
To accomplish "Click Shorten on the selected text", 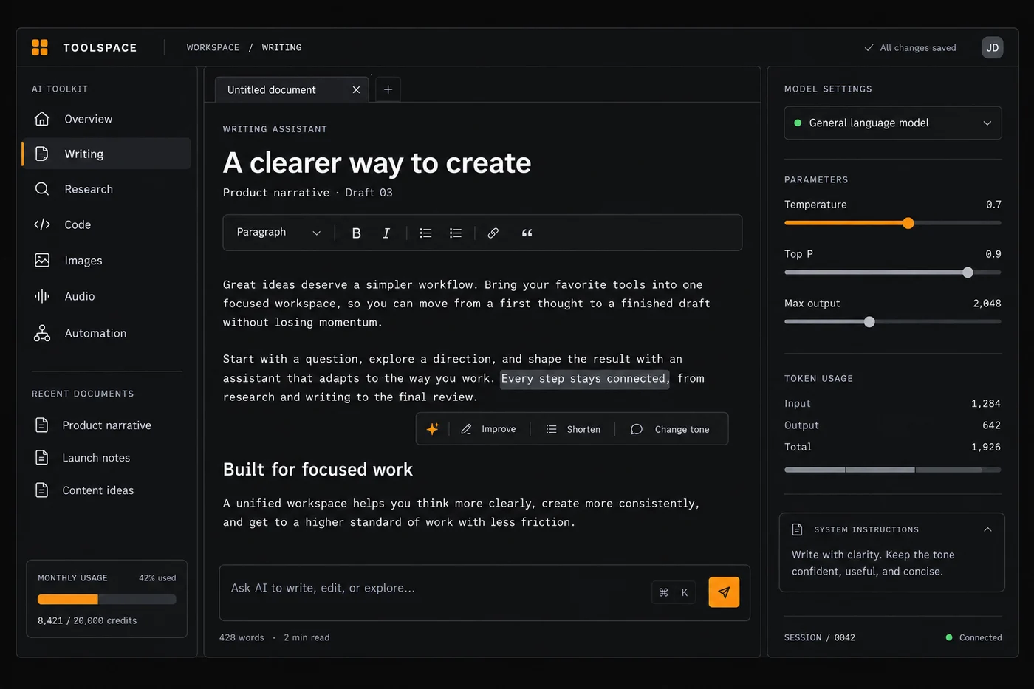I will (573, 429).
